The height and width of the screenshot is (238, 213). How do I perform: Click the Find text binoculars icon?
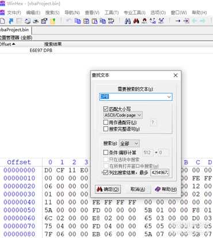click(128, 21)
